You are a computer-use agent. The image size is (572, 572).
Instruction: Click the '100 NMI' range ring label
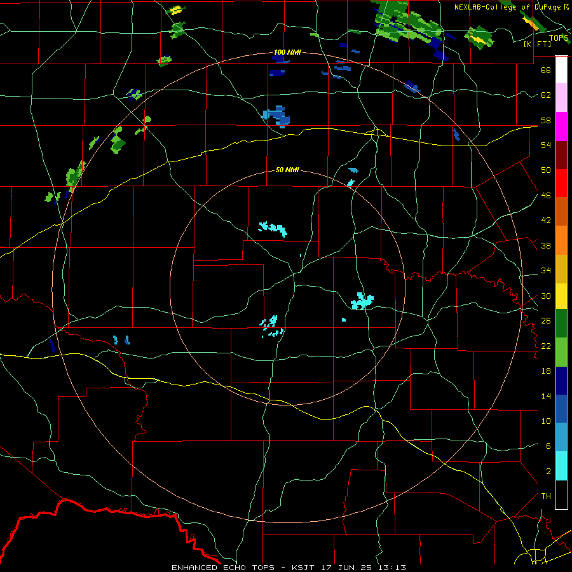[287, 53]
